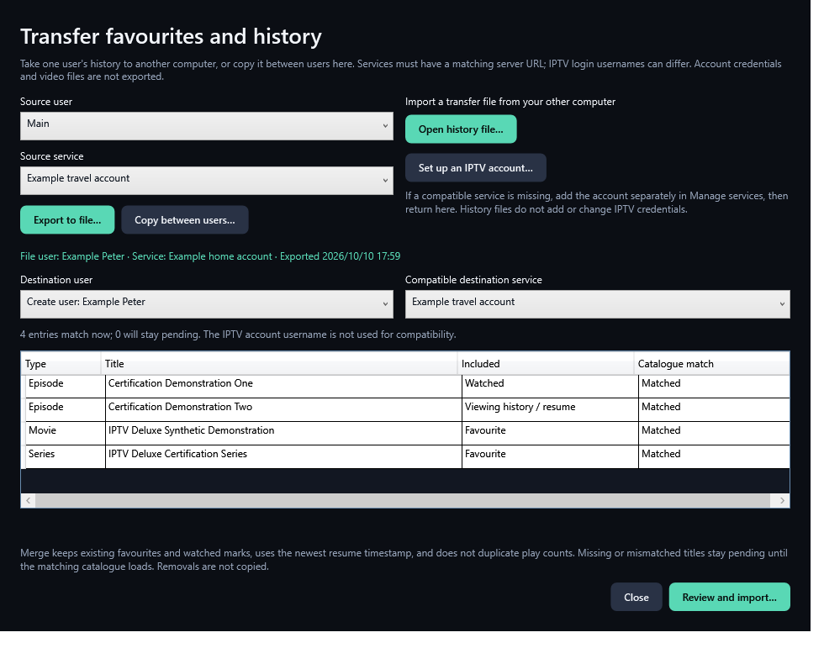The height and width of the screenshot is (664, 824).
Task: Click the Open history file button
Action: pos(461,129)
